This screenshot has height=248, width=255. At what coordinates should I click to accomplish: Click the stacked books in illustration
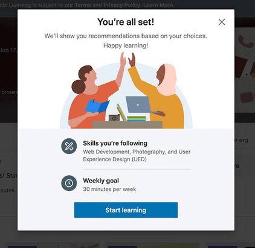click(x=137, y=118)
